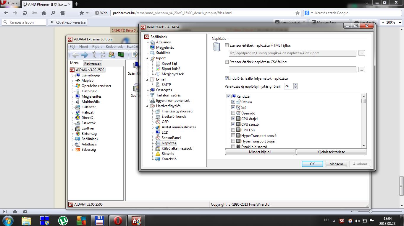
Task: Expand Multimédia in AIDA64 menu tree
Action: pyautogui.click(x=73, y=102)
